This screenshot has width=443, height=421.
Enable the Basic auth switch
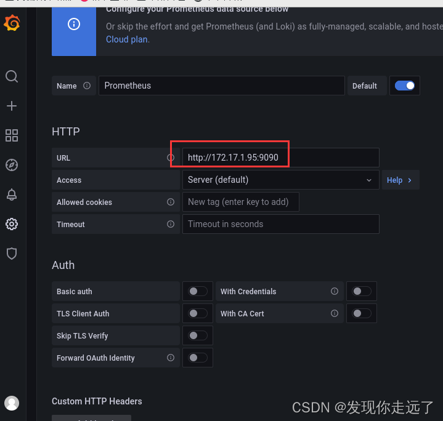pyautogui.click(x=198, y=291)
